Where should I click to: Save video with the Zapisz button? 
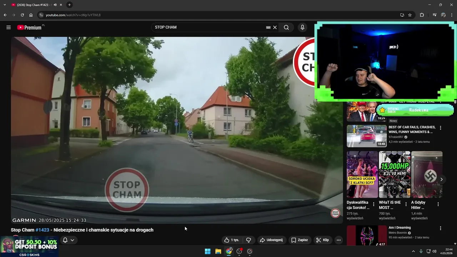click(299, 240)
